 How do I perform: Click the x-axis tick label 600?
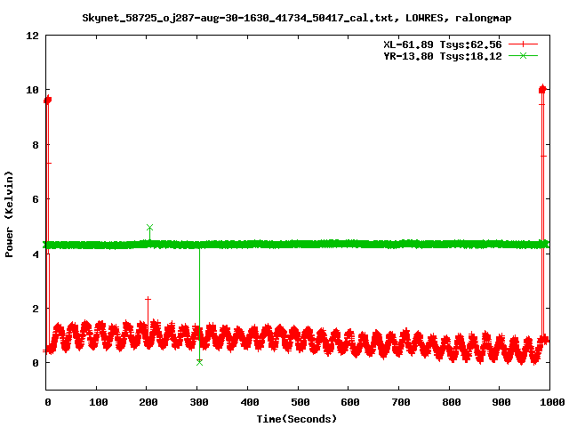click(x=350, y=402)
